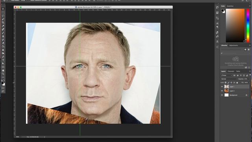
Task: Change screen mode from toolbar bottom
Action: (x=3, y=91)
